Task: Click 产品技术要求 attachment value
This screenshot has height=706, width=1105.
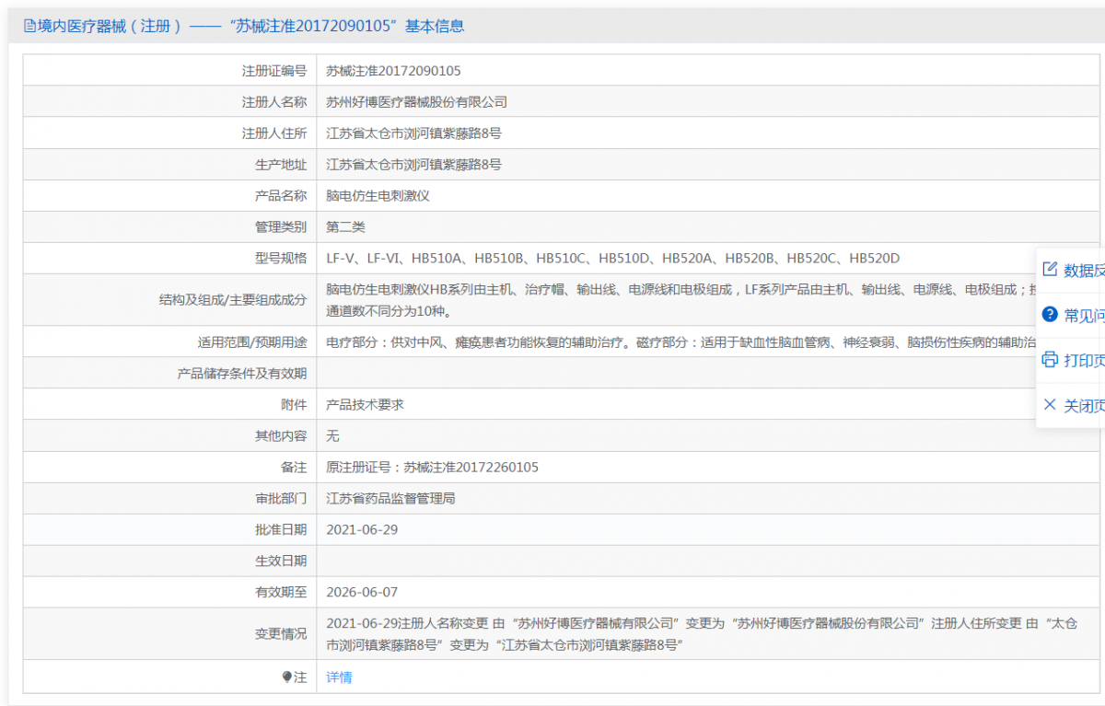Action: click(366, 405)
